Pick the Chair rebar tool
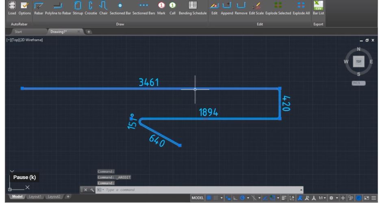The width and height of the screenshot is (380, 203). pyautogui.click(x=103, y=8)
